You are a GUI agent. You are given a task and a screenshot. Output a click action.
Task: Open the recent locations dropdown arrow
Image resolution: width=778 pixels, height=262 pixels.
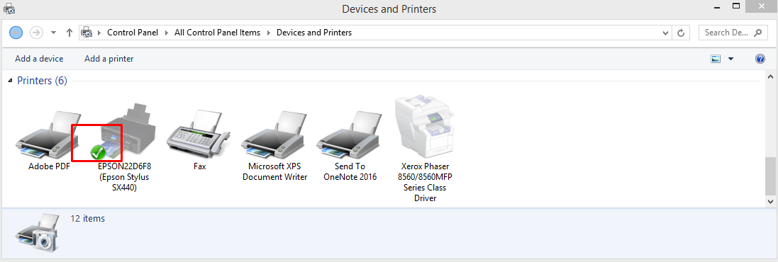(x=54, y=33)
